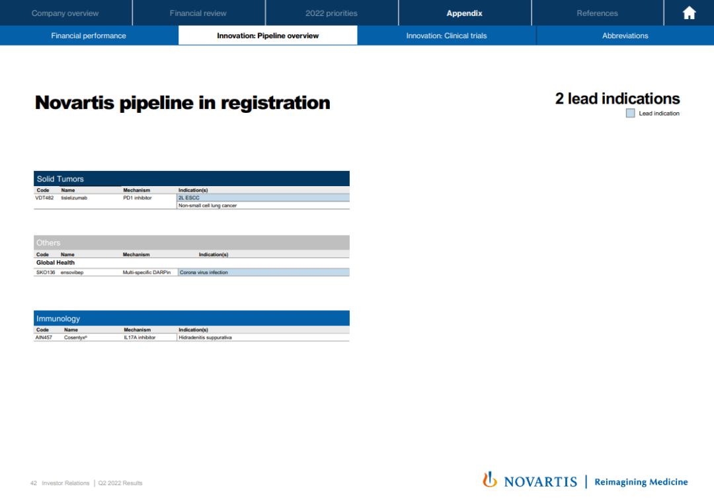Click the 2L ESCC highlighted indication
714x503 pixels.
click(x=263, y=198)
